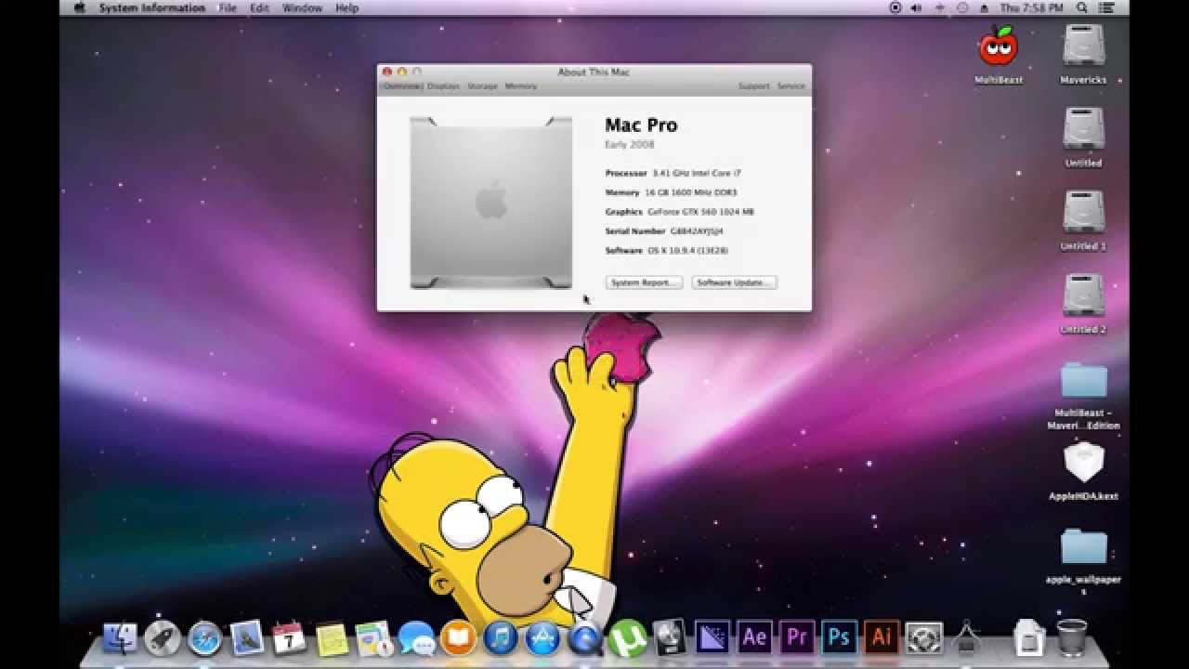This screenshot has width=1189, height=669.
Task: Click the Processor 3.41 GHz Intel Core i7 line
Action: point(673,173)
